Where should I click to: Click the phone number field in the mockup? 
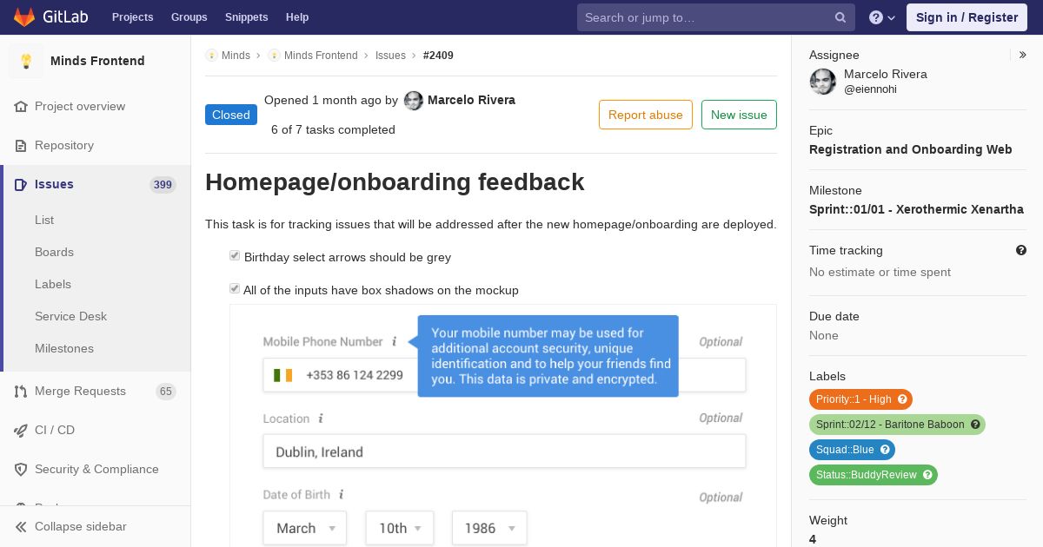504,375
